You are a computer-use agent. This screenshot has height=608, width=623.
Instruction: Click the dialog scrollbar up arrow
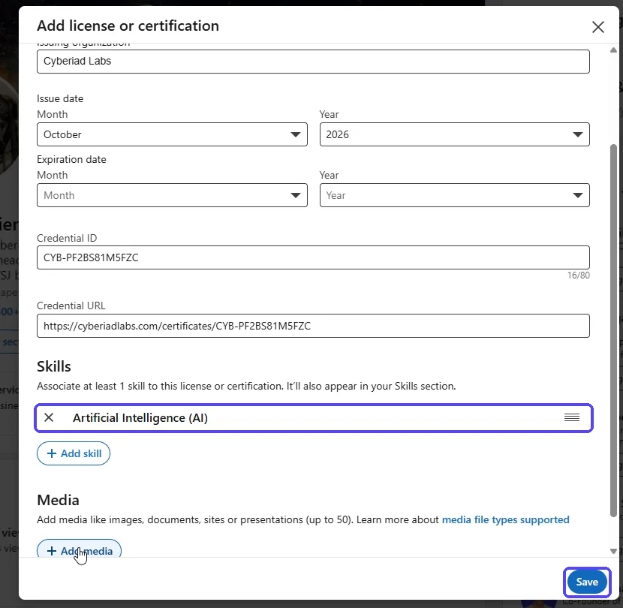pos(613,50)
